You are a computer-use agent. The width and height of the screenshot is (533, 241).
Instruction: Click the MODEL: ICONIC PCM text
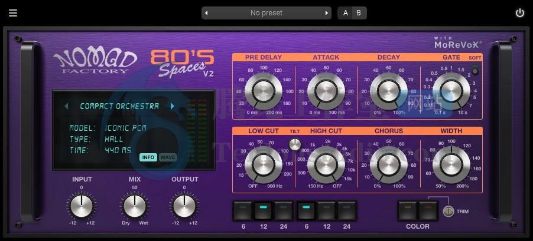(x=108, y=128)
